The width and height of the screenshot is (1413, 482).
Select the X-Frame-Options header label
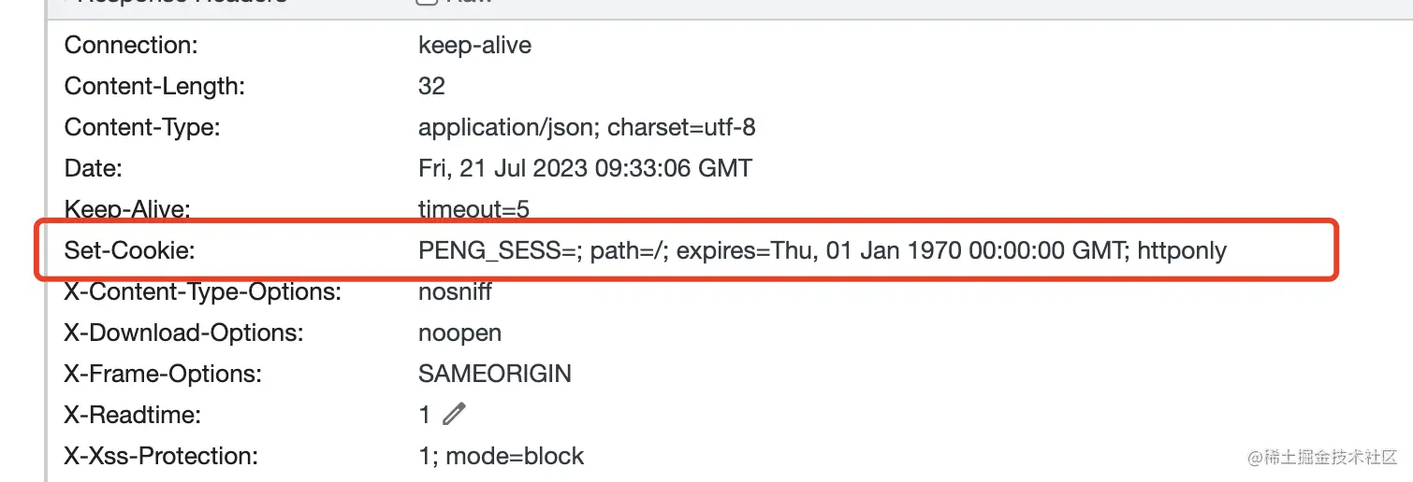(x=163, y=374)
